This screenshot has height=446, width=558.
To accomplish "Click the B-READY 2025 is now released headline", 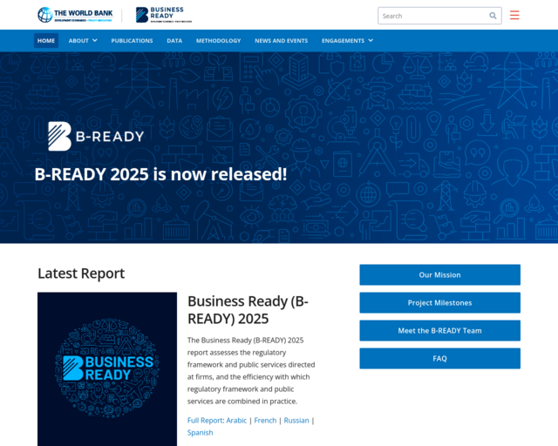I will pos(160,174).
